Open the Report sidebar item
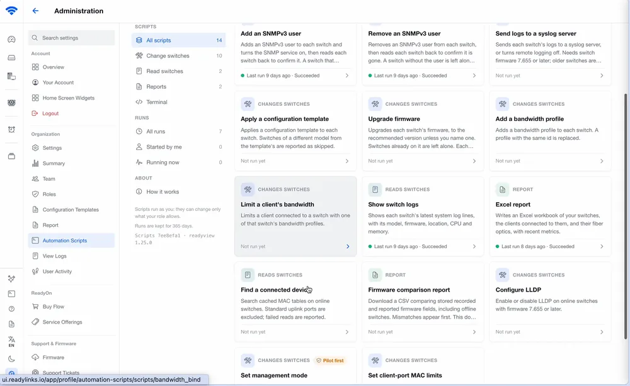Viewport: 630px width, 386px height. click(72, 225)
